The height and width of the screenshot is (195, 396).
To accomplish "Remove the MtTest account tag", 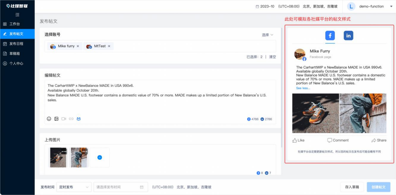I will pos(109,46).
